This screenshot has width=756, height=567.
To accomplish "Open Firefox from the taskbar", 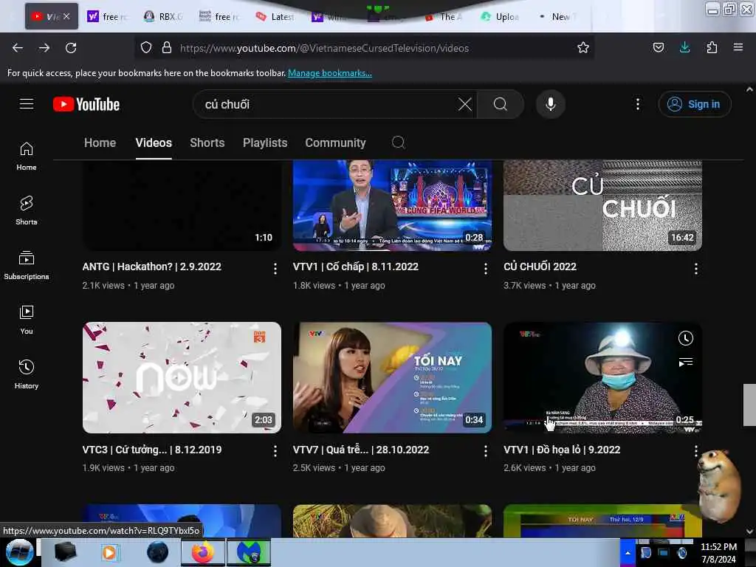I will click(202, 552).
